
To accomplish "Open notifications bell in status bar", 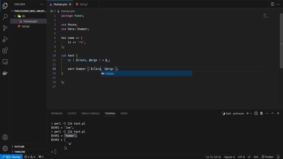I will pyautogui.click(x=278, y=157).
